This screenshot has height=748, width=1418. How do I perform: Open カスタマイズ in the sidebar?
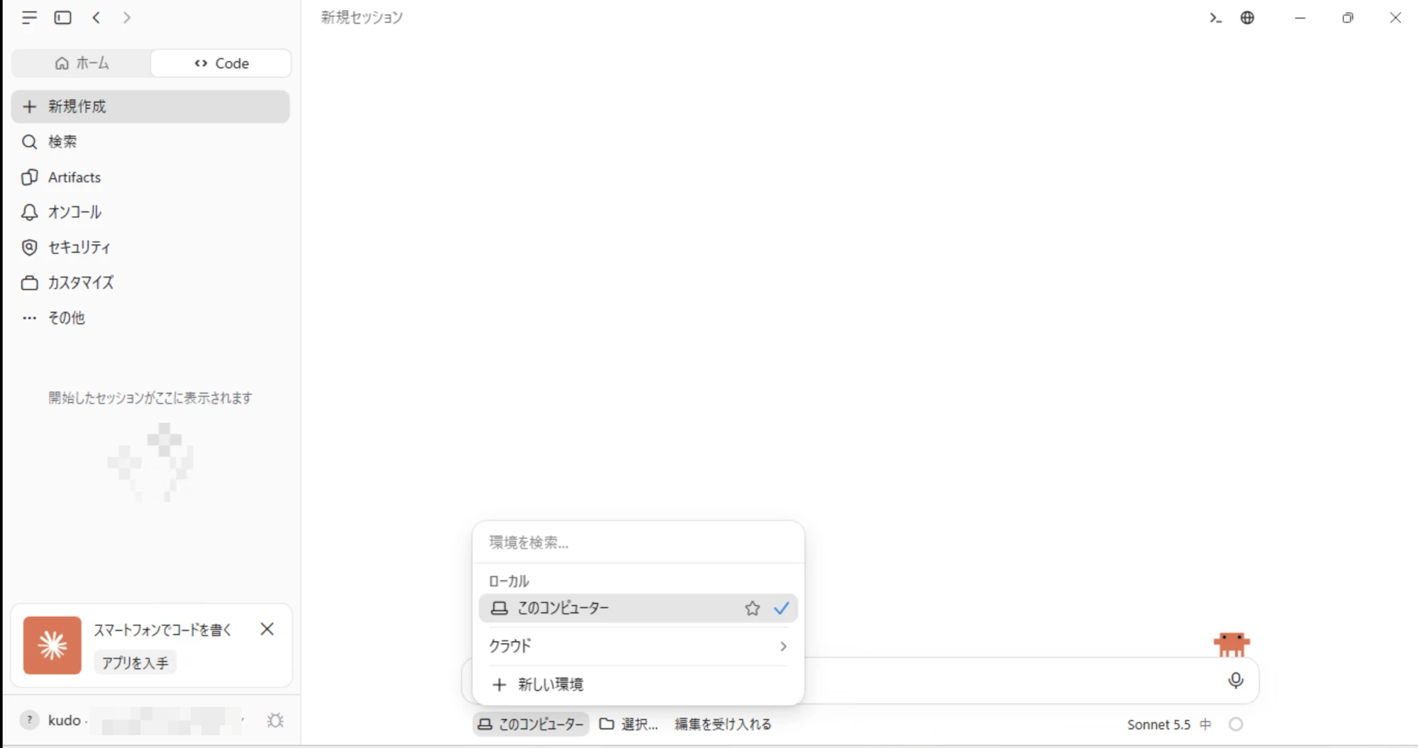pyautogui.click(x=150, y=283)
